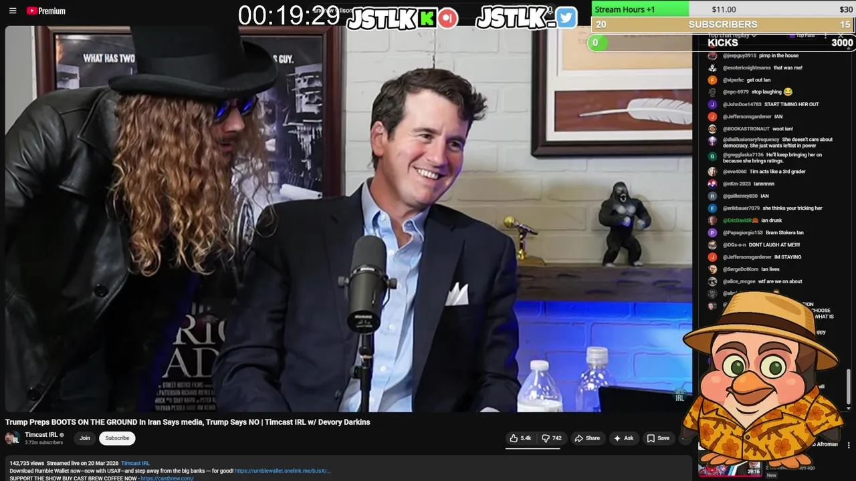Click the blue Timcast IRL description link
Screen dimensions: 856x481
pyautogui.click(x=135, y=463)
